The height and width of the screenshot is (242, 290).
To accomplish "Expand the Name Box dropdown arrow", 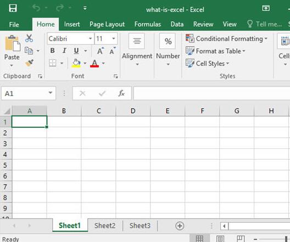I will pyautogui.click(x=51, y=93).
